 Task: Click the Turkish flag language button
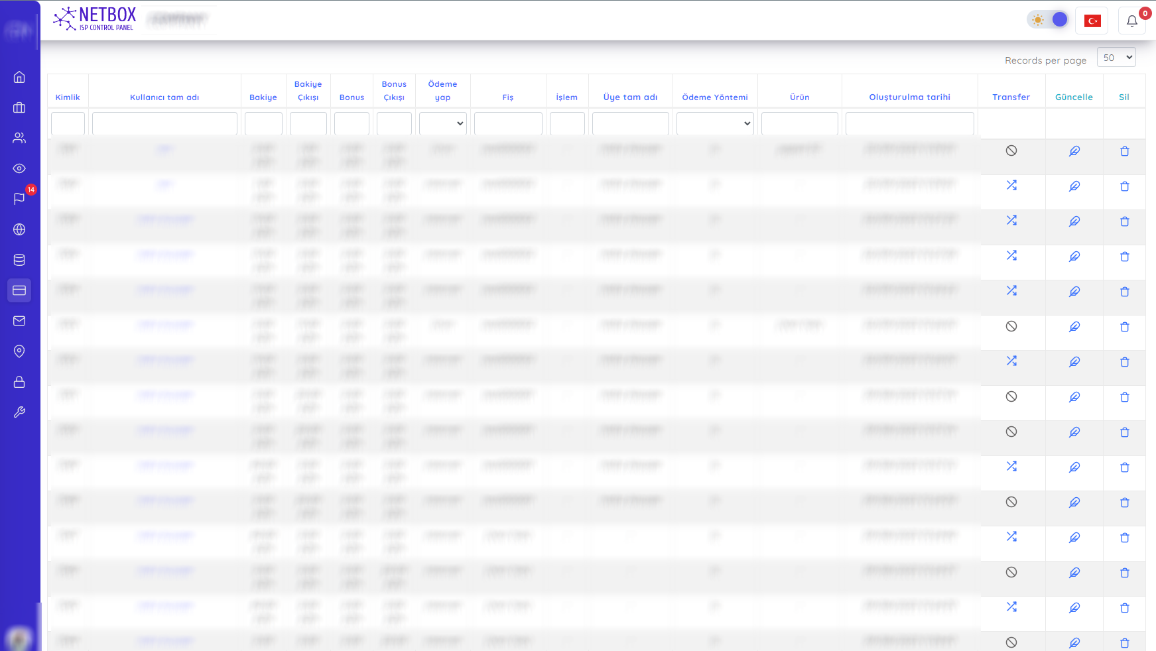point(1092,21)
